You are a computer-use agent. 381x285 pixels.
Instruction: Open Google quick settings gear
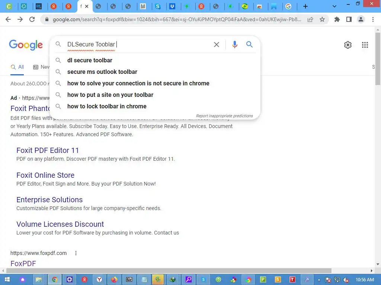348,45
